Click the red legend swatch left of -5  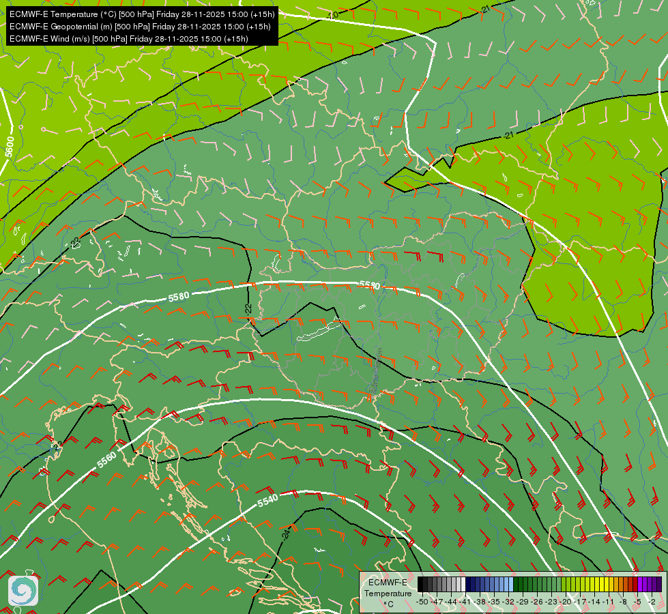(x=635, y=584)
